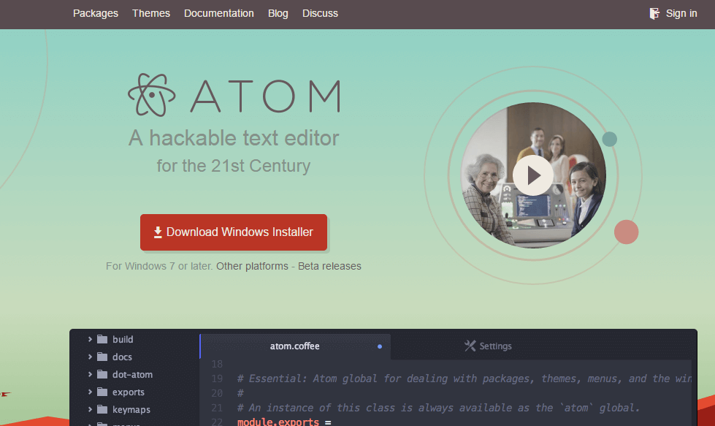715x426 pixels.
Task: Switch to the atom.coffee tab
Action: click(294, 346)
